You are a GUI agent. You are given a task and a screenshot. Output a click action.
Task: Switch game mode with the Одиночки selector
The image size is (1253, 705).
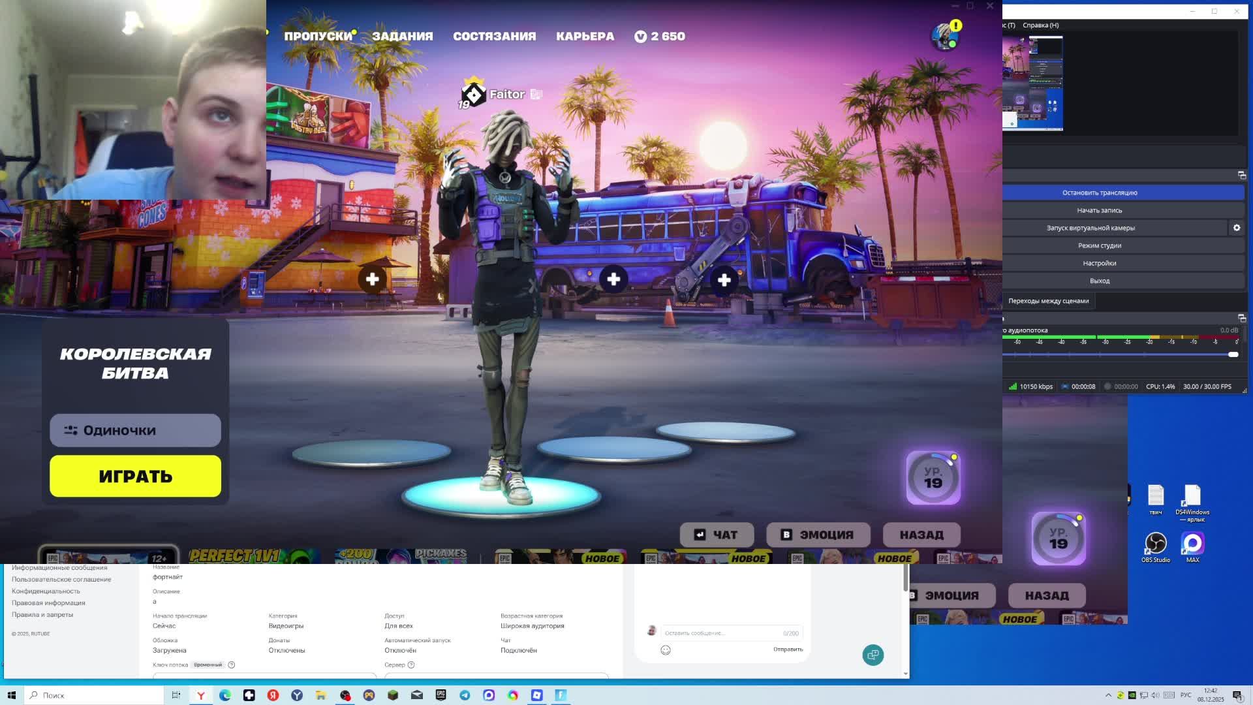pyautogui.click(x=135, y=430)
